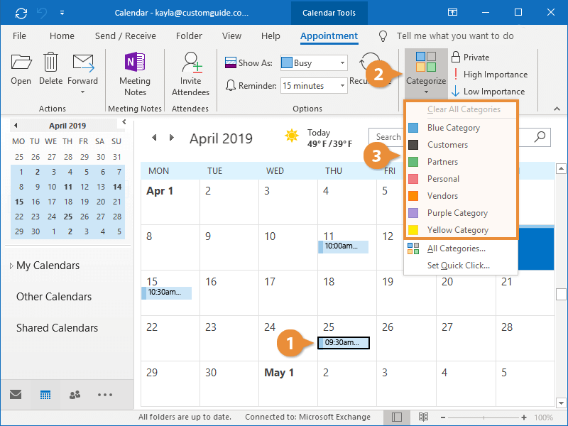Click the Undo arrow in title bar

[x=42, y=13]
